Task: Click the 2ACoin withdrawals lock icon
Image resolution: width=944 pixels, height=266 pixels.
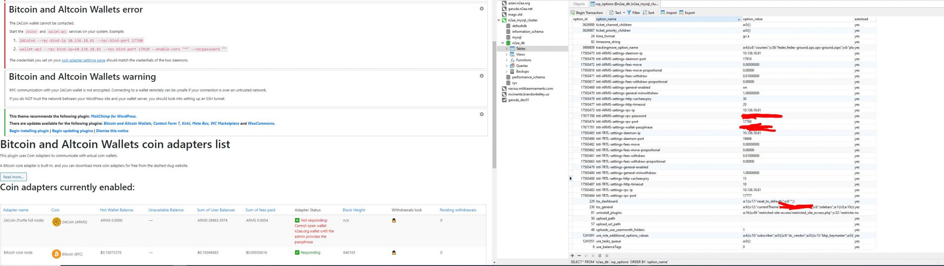Action: click(394, 220)
